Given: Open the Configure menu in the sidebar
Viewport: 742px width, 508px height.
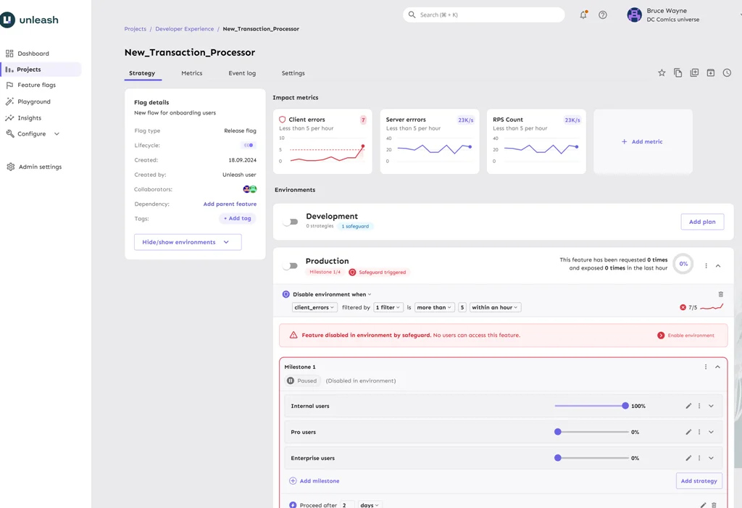Looking at the screenshot, I should (33, 133).
